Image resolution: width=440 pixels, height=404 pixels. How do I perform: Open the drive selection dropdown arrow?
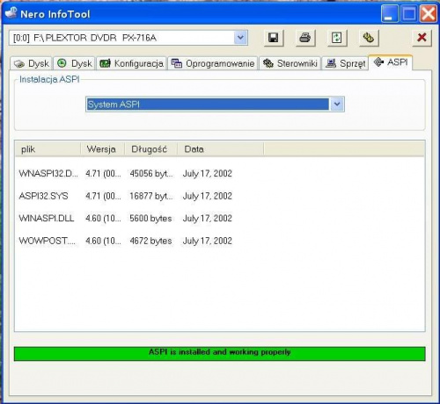coord(240,38)
